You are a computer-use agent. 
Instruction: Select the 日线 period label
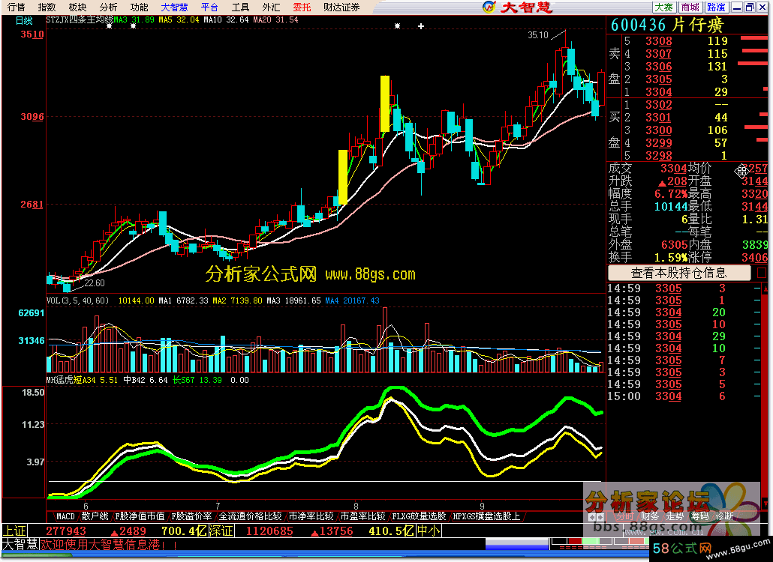tap(24, 21)
